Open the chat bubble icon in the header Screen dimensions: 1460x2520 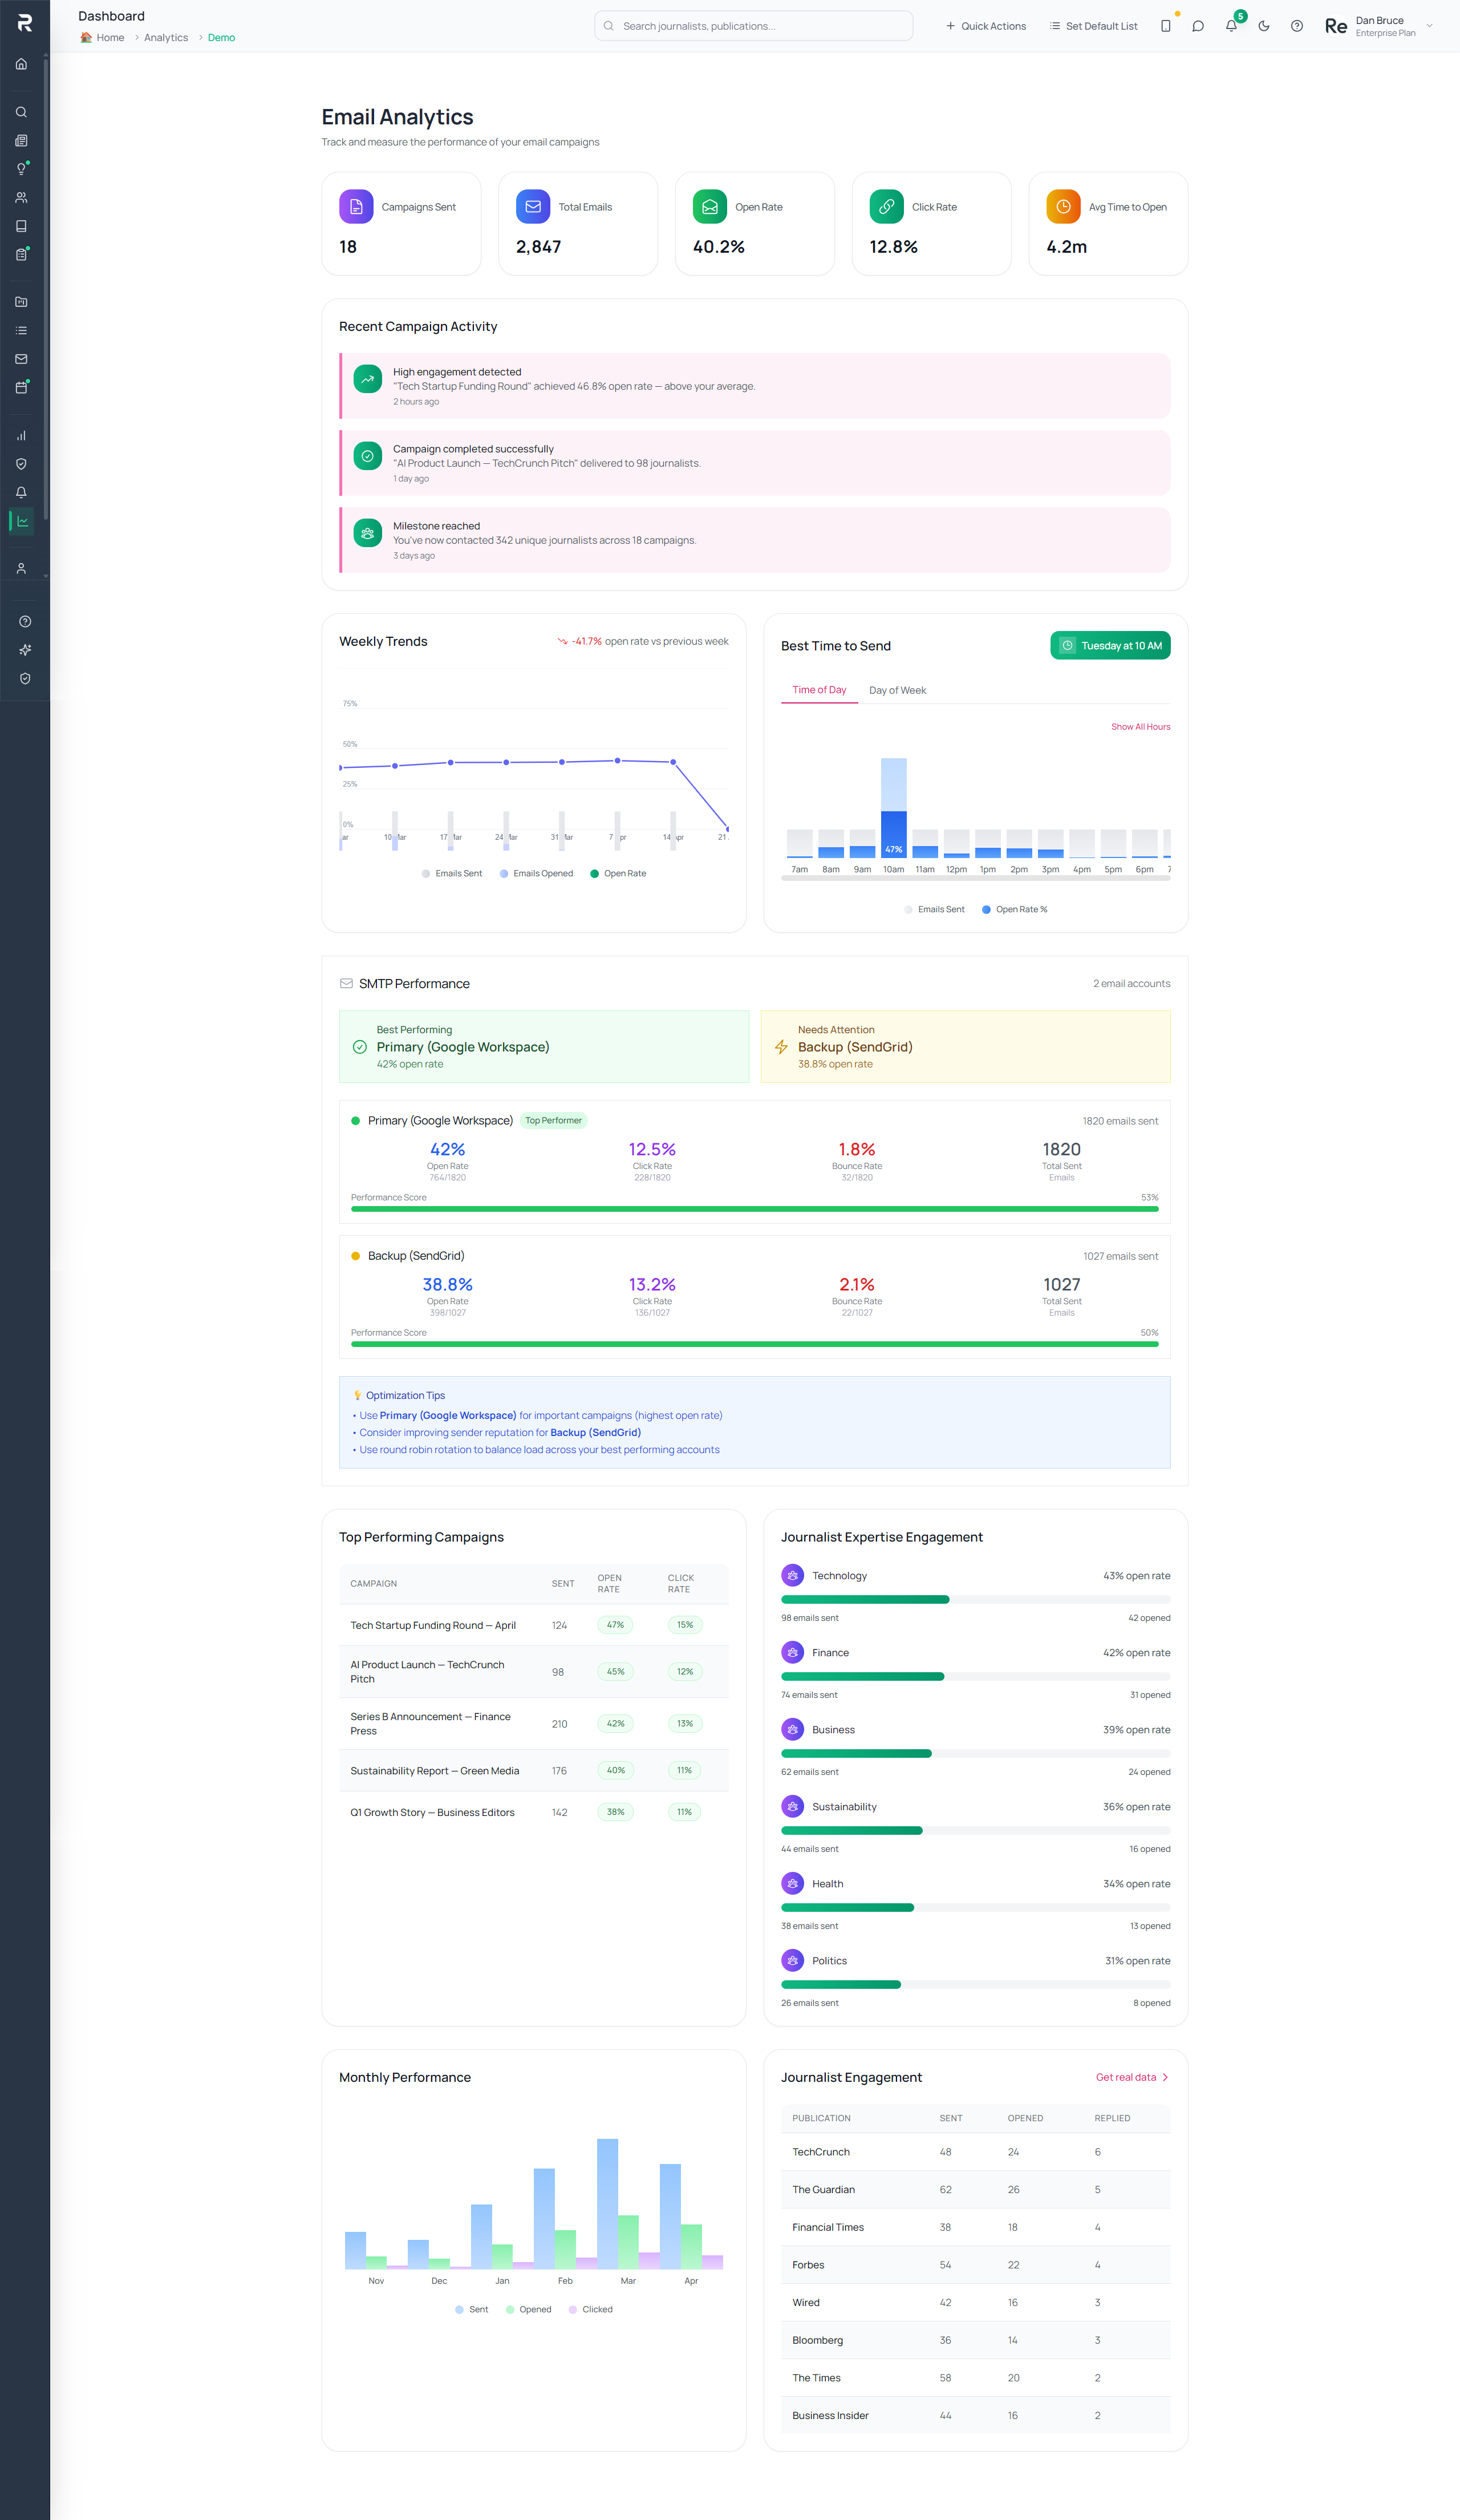tap(1198, 26)
